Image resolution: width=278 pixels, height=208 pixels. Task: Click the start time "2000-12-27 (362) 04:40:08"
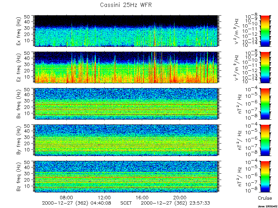click(x=76, y=203)
